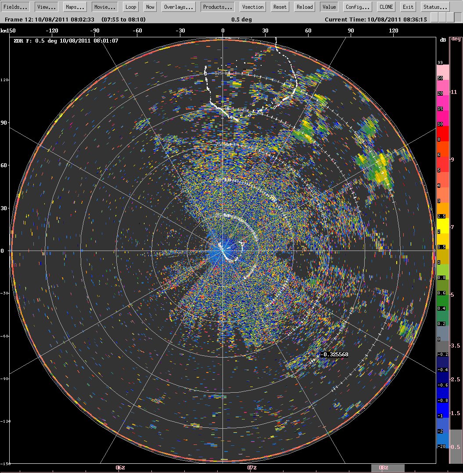Image resolution: width=463 pixels, height=473 pixels.
Task: Toggle the Value readout button
Action: point(329,7)
